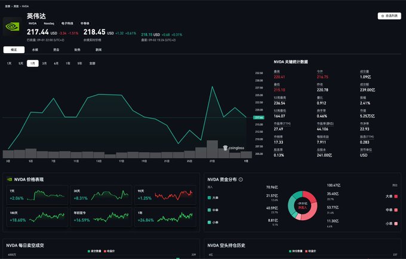This screenshot has height=259, width=406.
Task: Open info icon beside NVDA 资金分布
Action: tap(241, 179)
